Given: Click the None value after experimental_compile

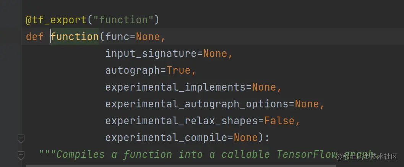Looking at the screenshot, I should 246,138.
